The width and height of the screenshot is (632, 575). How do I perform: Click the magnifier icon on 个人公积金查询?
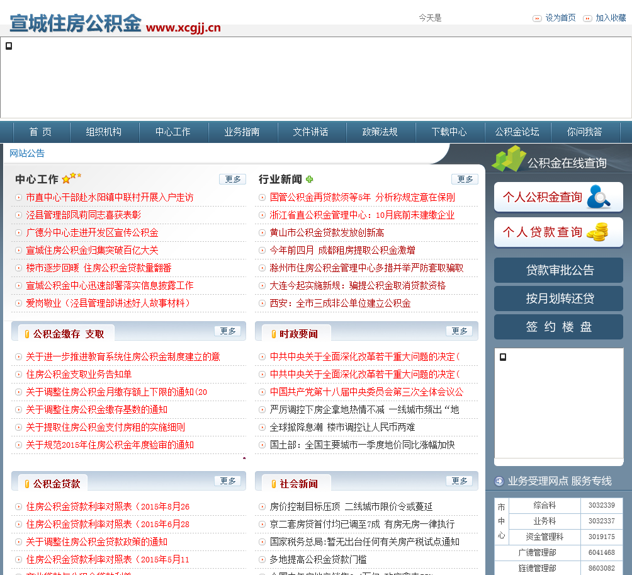point(598,196)
